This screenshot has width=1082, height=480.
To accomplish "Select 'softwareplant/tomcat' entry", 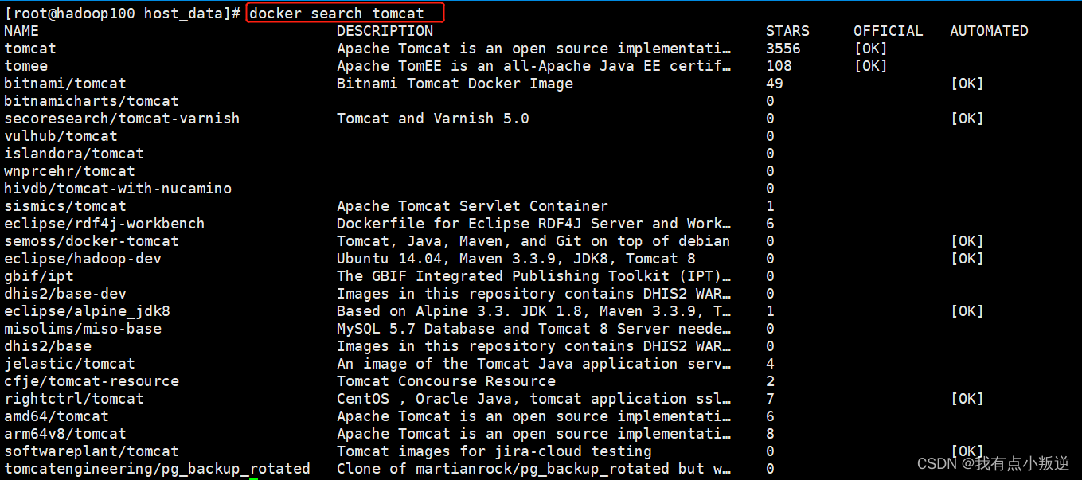I will coord(92,451).
